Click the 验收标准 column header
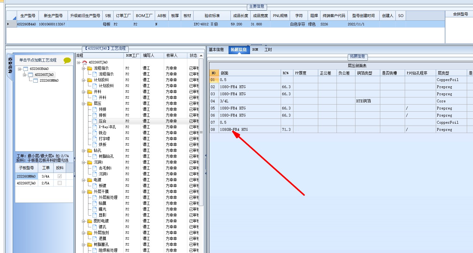The height and width of the screenshot is (253, 473). tap(212, 16)
